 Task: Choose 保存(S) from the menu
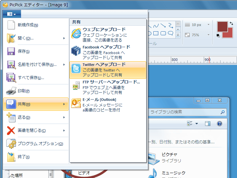[36, 51]
